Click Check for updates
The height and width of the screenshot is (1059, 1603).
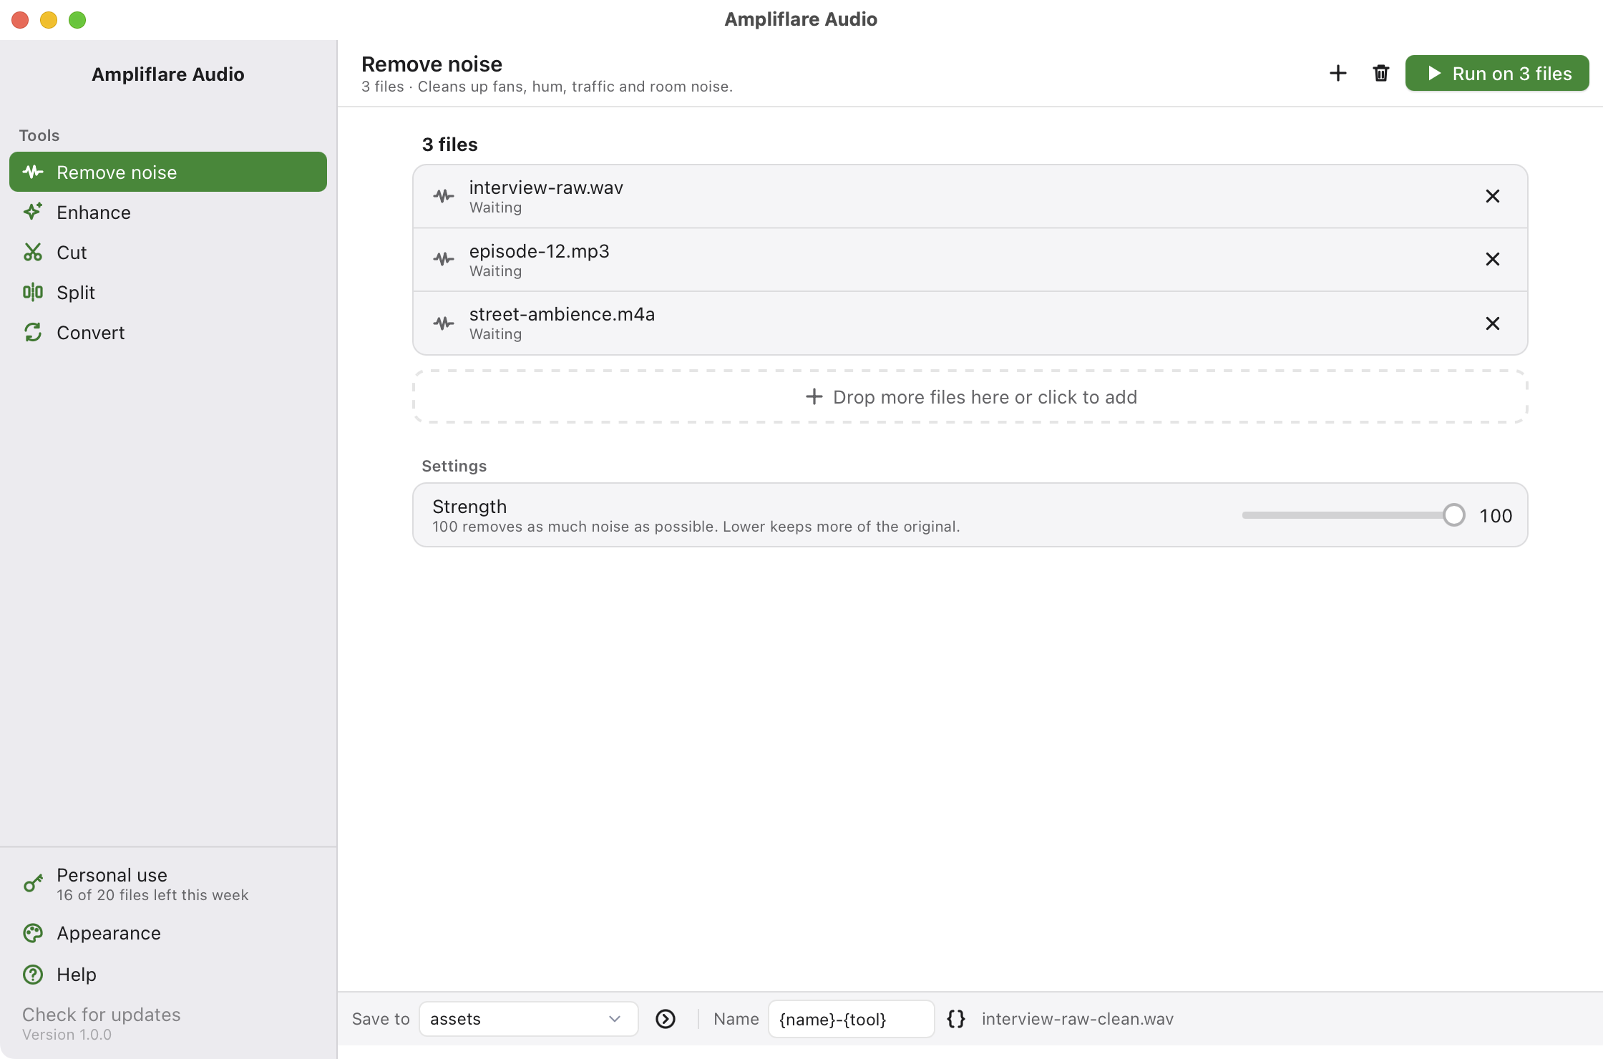coord(102,1015)
